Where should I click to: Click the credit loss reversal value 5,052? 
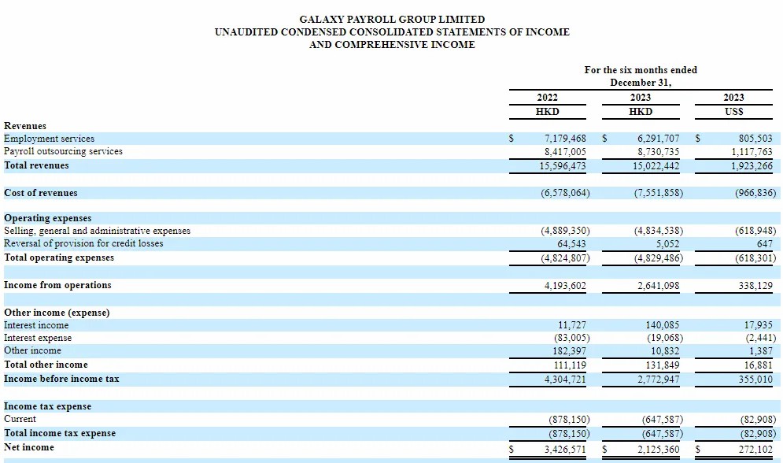pos(667,244)
